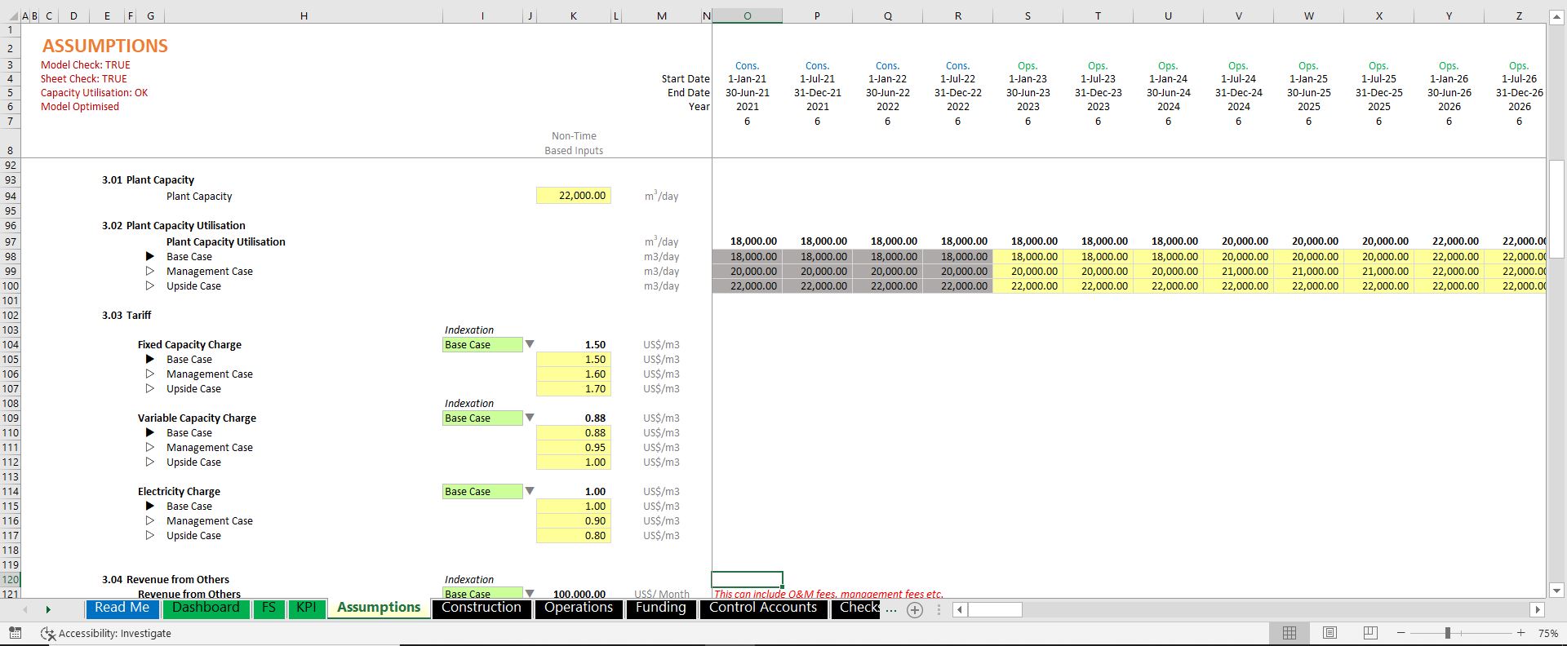Click horizontal scrollbar right arrow
Screen dimensions: 1567x646
1538,609
